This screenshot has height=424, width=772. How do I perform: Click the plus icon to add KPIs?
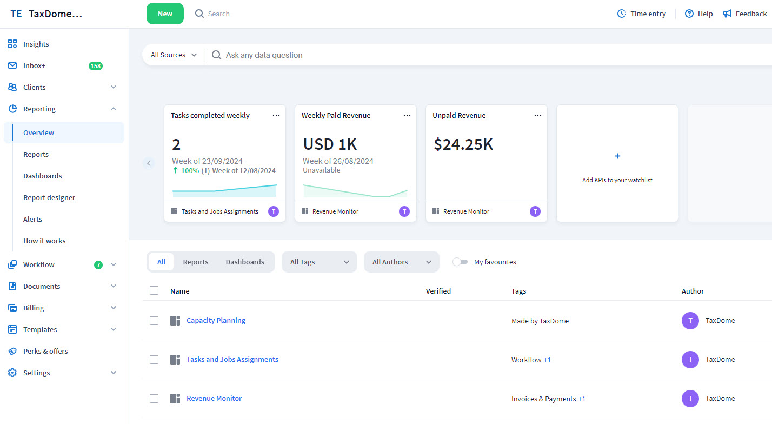coord(617,156)
